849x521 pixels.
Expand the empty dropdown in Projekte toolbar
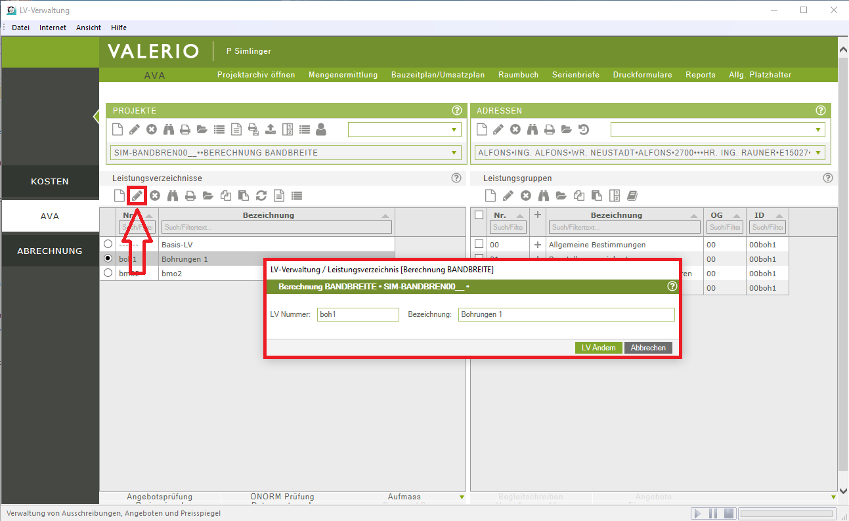(x=454, y=130)
